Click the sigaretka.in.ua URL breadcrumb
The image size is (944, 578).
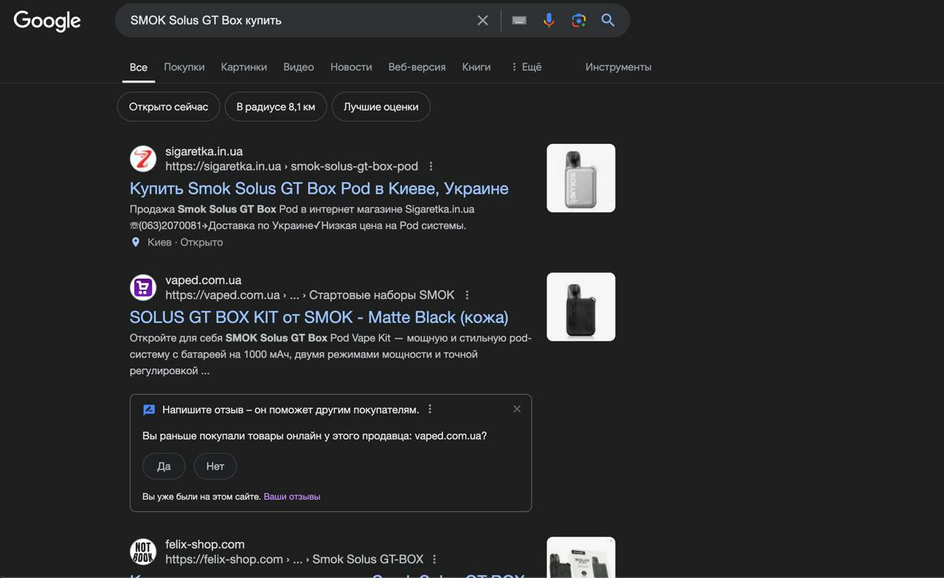[x=291, y=167]
